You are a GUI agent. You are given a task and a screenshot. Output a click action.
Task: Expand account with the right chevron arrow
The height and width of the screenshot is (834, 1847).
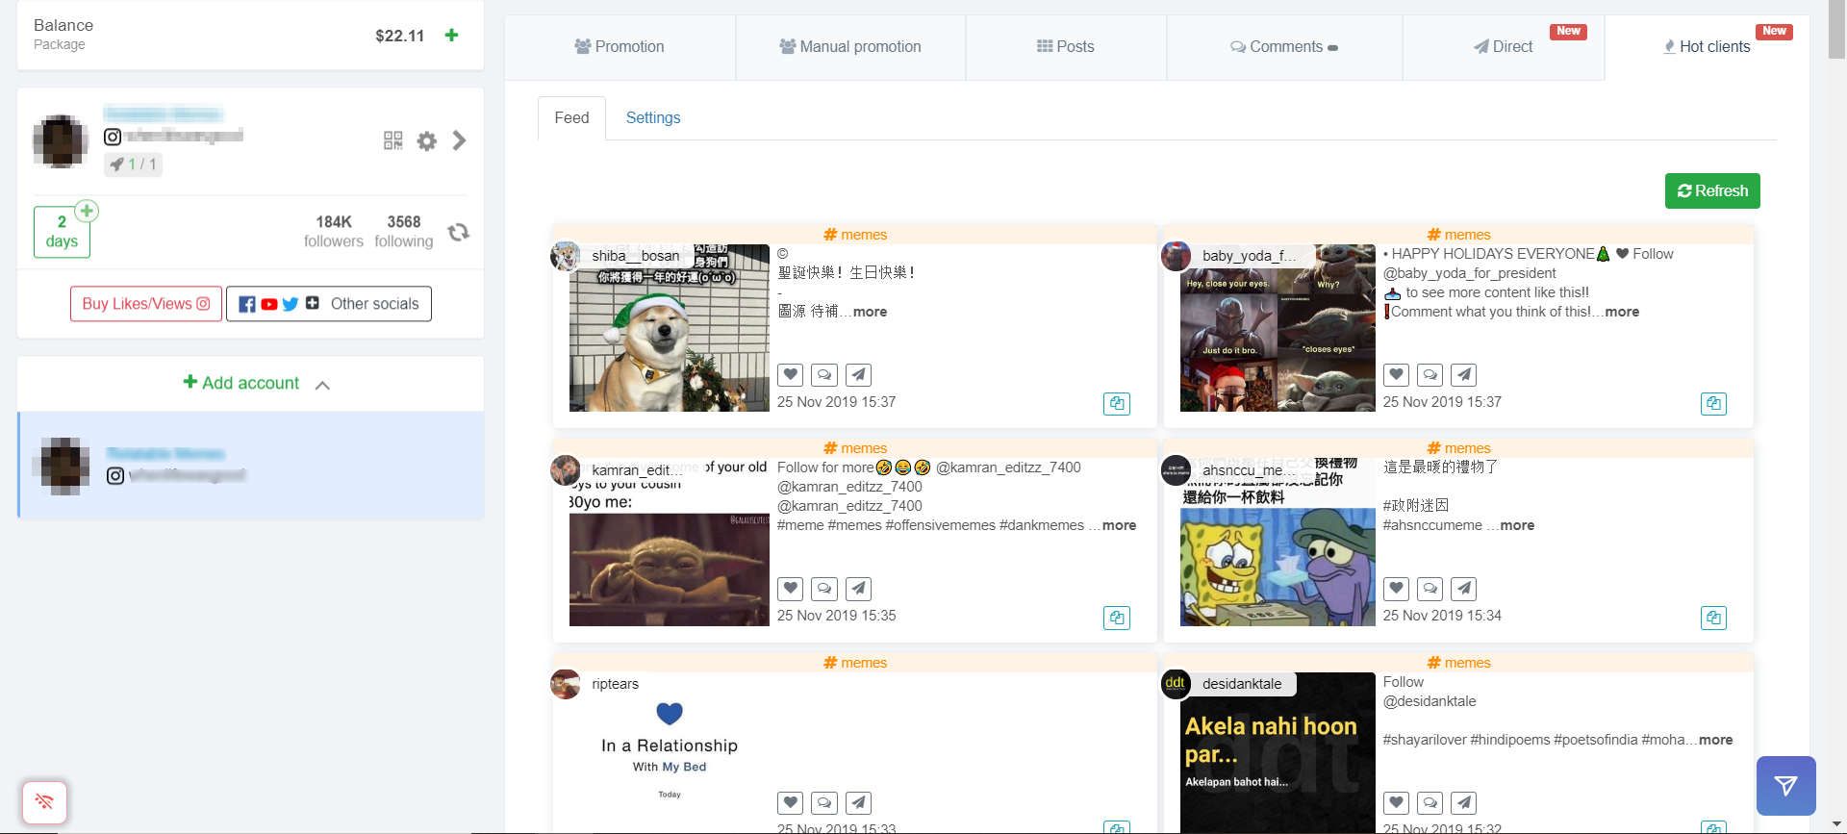pos(459,141)
